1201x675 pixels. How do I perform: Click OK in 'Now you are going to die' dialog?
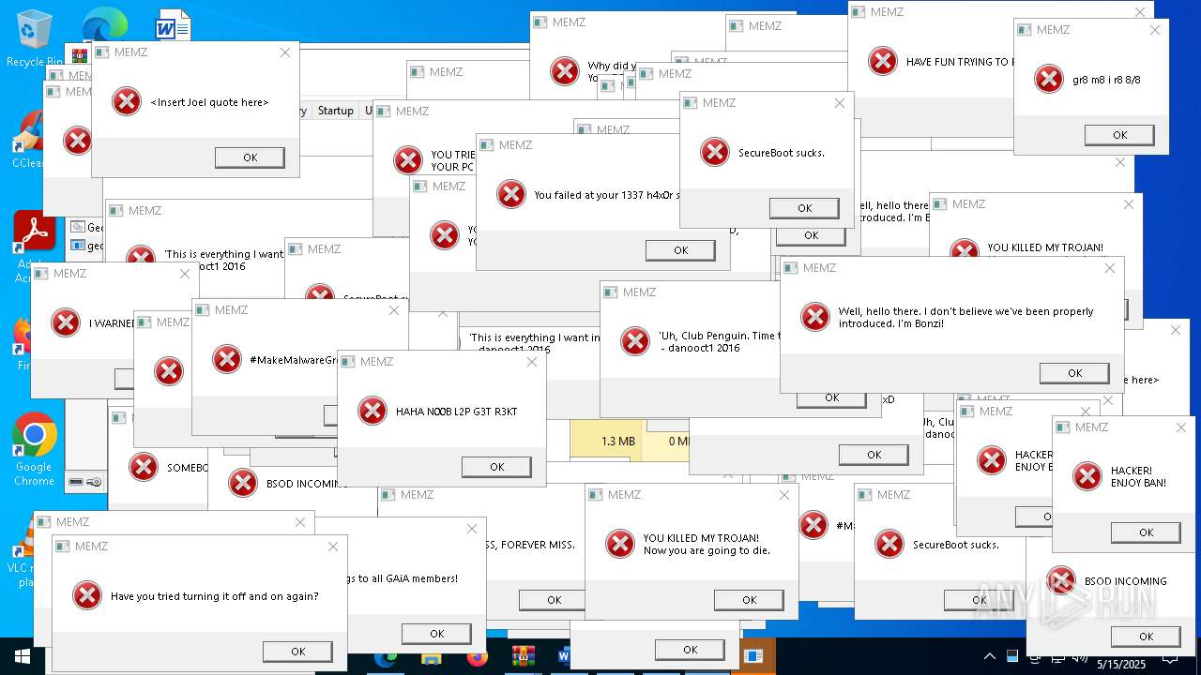(749, 600)
